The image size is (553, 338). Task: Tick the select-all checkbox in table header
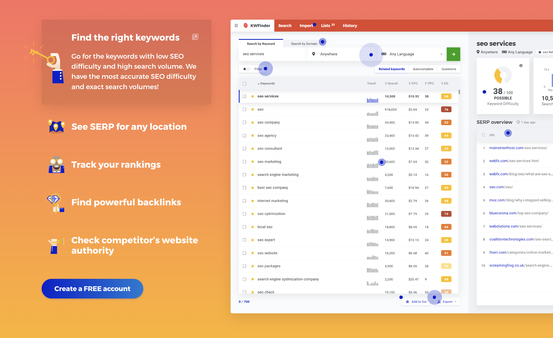[x=244, y=84]
